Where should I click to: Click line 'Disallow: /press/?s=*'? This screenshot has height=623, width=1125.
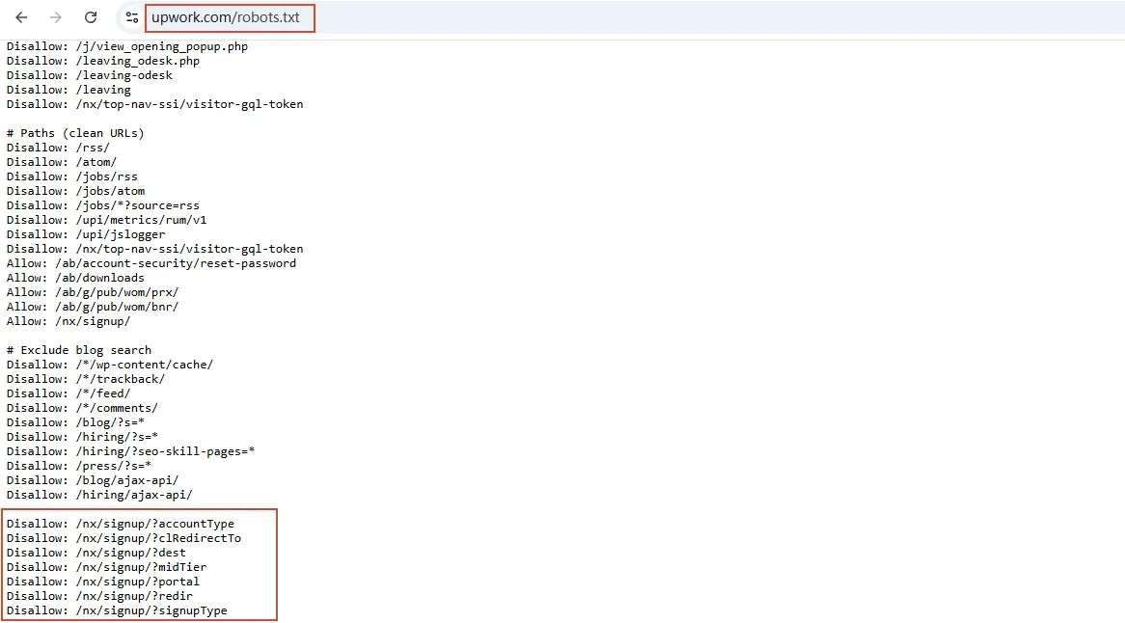point(79,466)
